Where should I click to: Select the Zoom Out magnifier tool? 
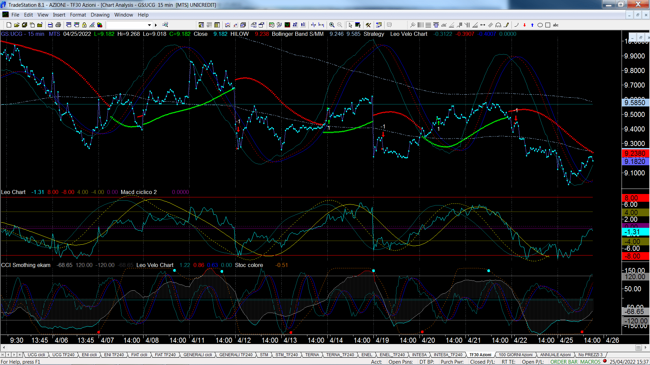(x=340, y=25)
